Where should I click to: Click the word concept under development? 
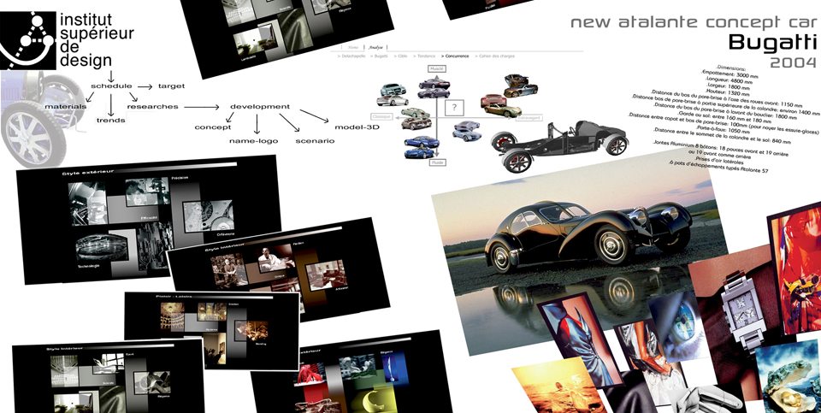click(x=213, y=127)
